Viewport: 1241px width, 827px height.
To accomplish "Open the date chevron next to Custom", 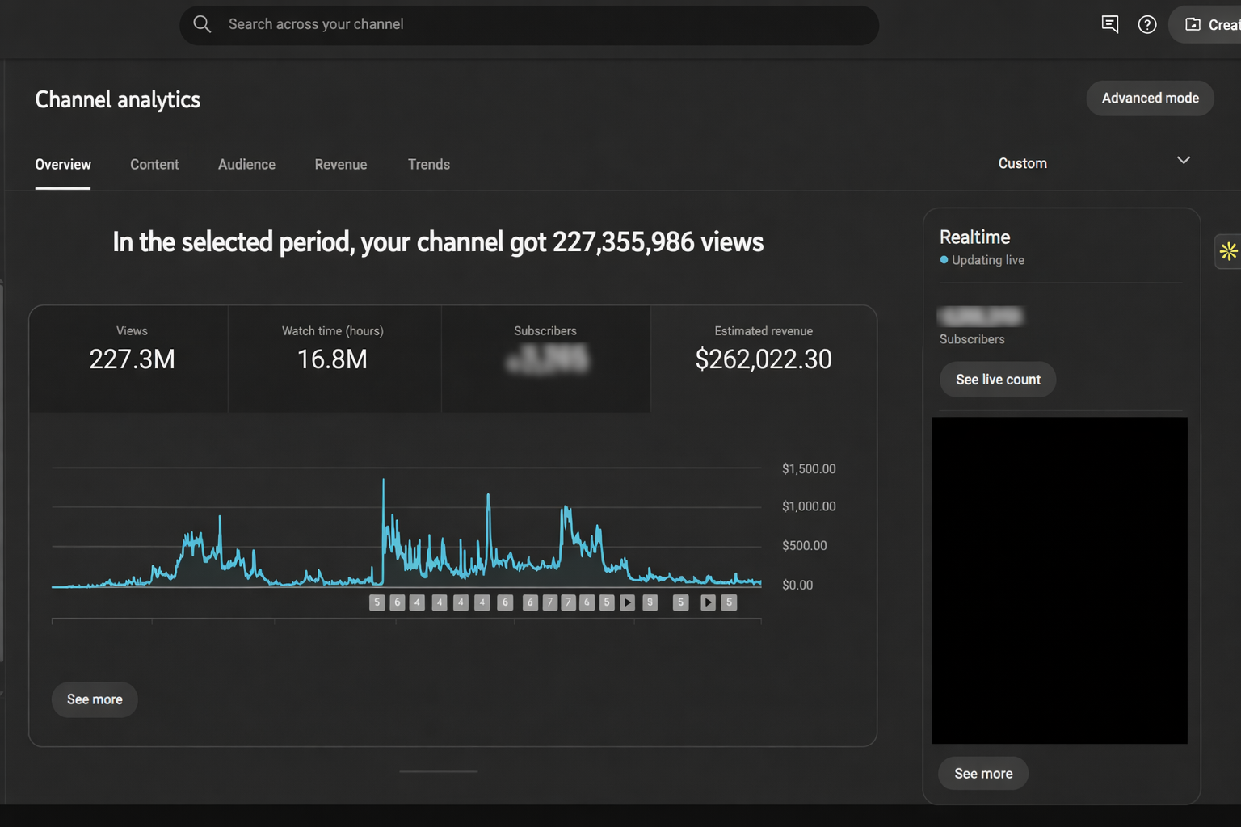I will tap(1183, 161).
